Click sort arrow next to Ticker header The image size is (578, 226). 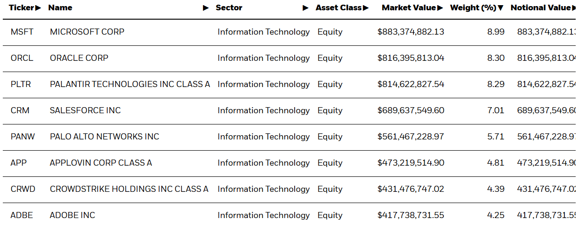[38, 8]
